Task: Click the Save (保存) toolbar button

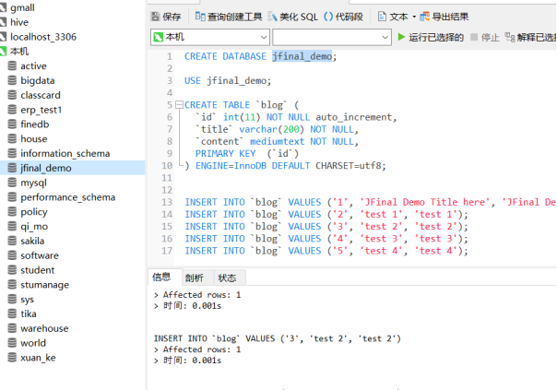Action: coord(166,17)
